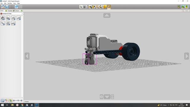
Task: Open the notification center icon
Action: click(187, 105)
